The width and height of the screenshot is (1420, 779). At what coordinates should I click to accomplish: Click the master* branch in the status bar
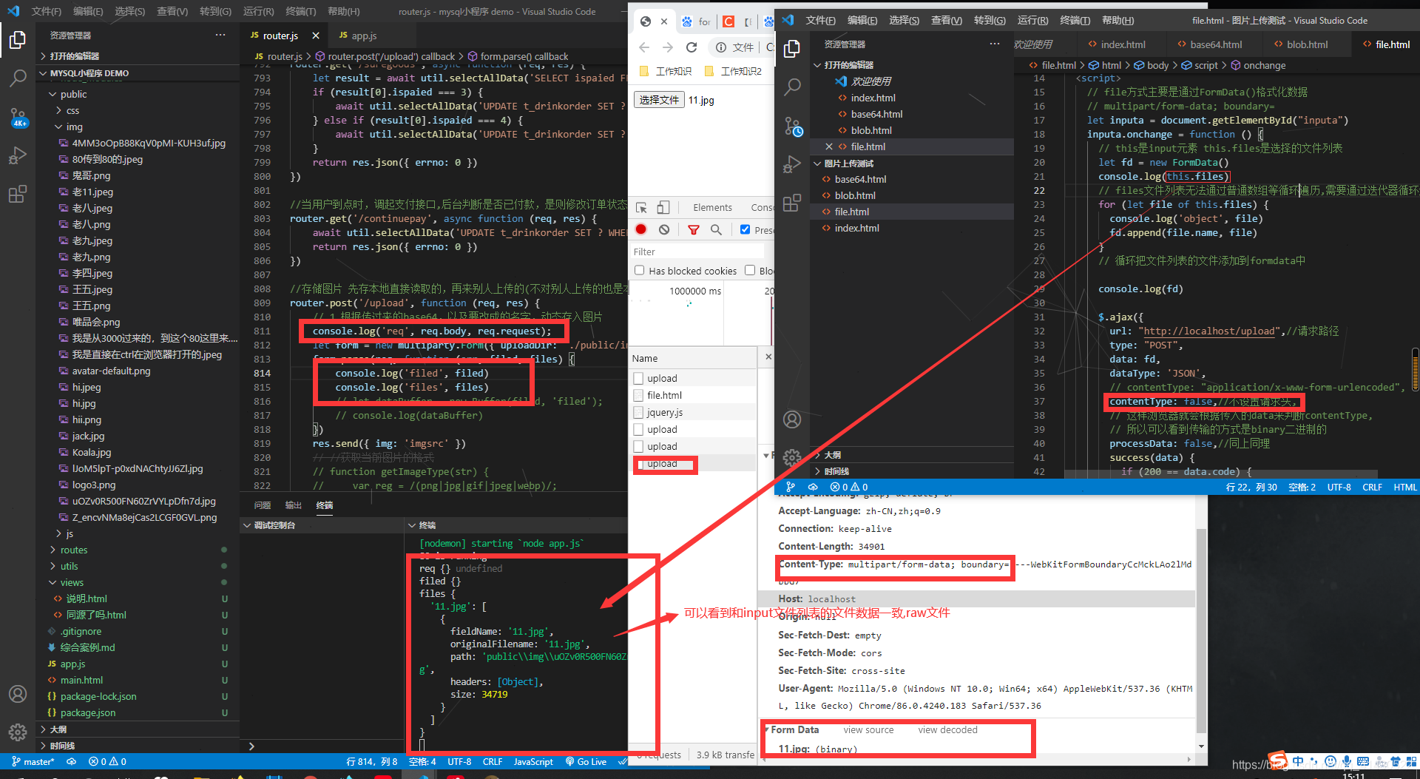(x=33, y=761)
